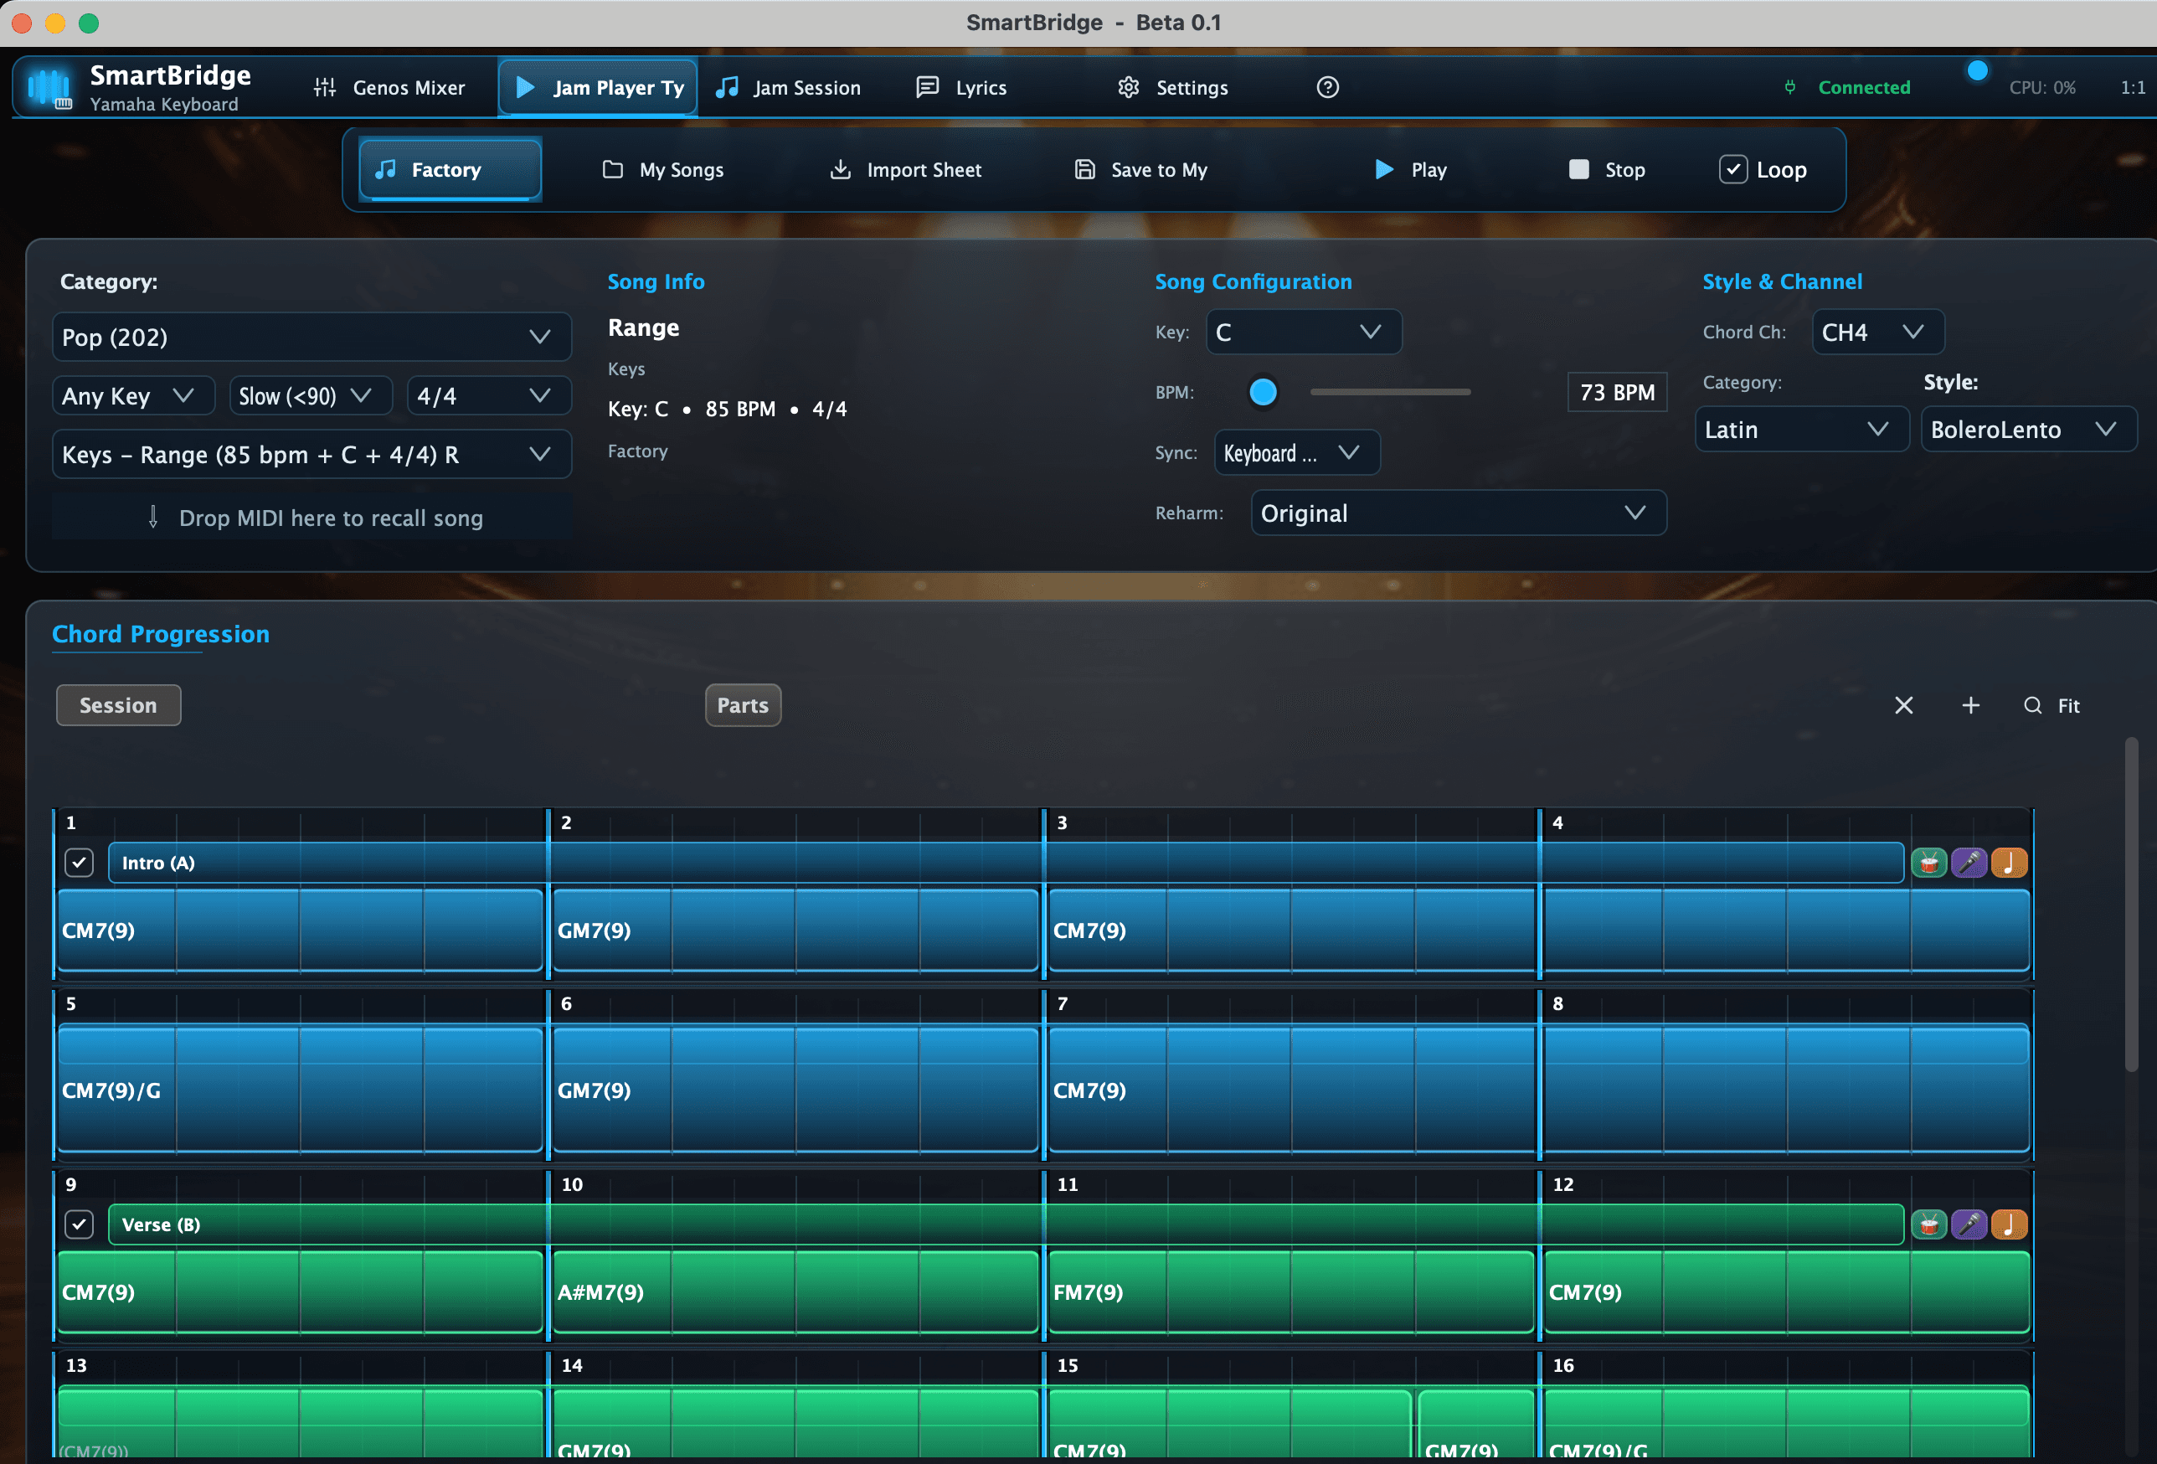Uncheck the Verse (B) section checkbox
This screenshot has height=1464, width=2157.
pyautogui.click(x=79, y=1224)
